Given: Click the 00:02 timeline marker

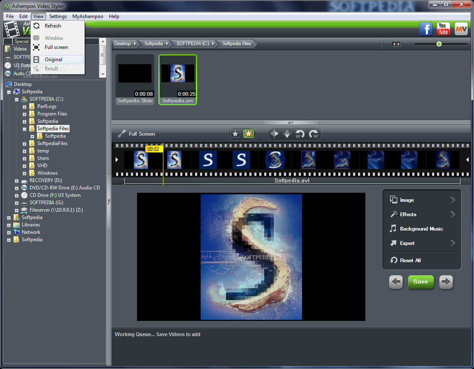Looking at the screenshot, I should [x=153, y=149].
